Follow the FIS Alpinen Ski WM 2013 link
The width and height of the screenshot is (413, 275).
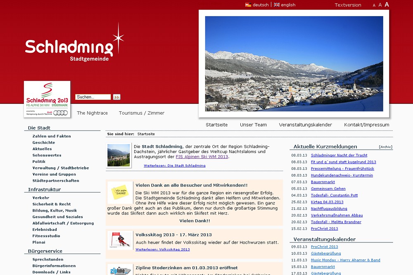[x=202, y=157]
